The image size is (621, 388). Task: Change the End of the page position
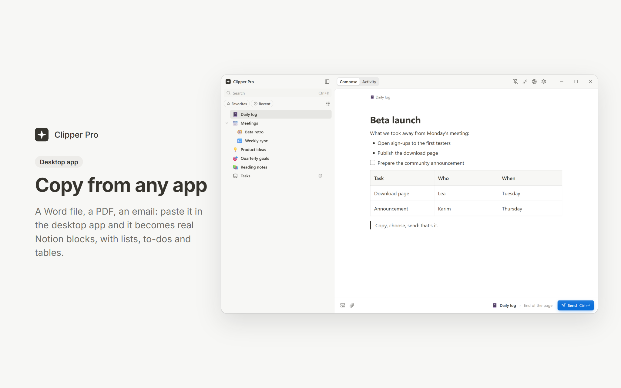click(538, 305)
